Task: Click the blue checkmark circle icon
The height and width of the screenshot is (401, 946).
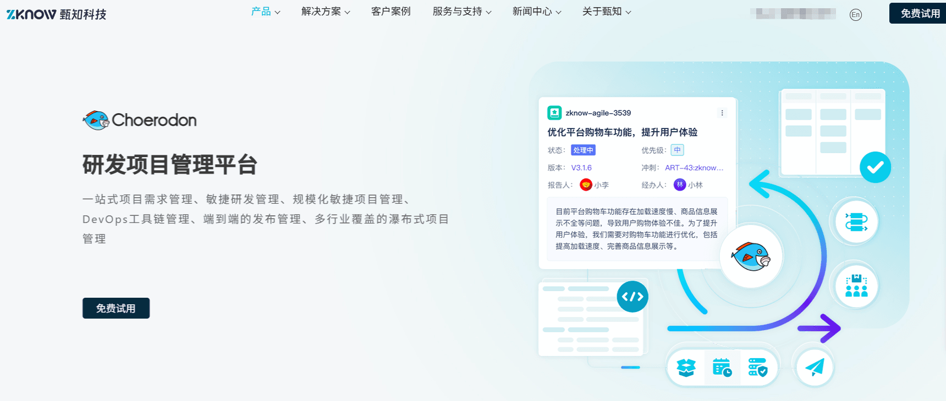Action: [876, 167]
